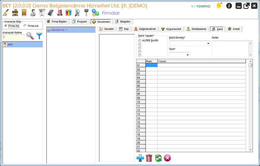Click the pen signature toolbar icon

pyautogui.click(x=6, y=13)
